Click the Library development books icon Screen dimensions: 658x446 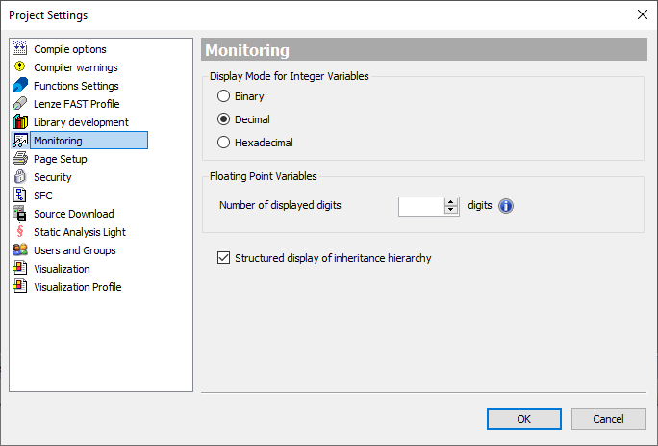coord(20,122)
